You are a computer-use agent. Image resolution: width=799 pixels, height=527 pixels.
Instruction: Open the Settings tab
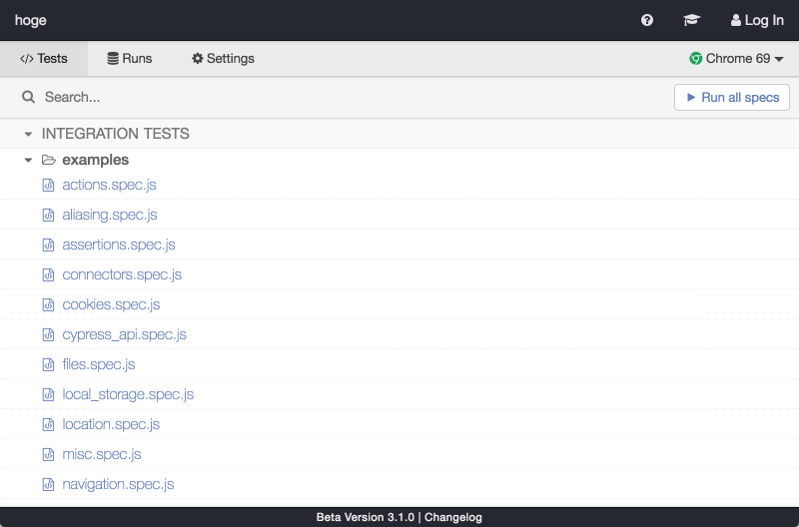point(223,59)
